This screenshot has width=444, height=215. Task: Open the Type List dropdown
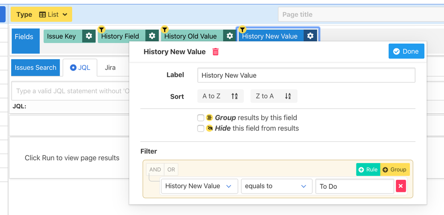click(41, 15)
